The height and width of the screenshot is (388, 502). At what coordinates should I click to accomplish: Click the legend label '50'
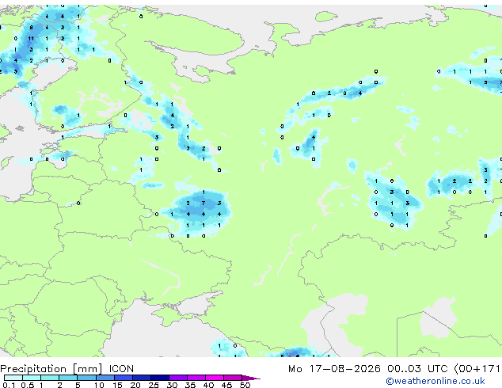[245, 385]
